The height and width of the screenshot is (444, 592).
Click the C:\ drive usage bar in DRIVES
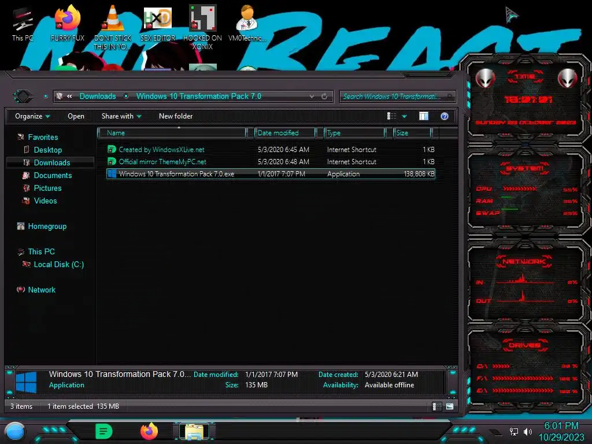coord(501,366)
